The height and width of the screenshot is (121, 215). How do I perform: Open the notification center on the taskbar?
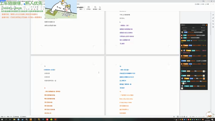point(212,120)
